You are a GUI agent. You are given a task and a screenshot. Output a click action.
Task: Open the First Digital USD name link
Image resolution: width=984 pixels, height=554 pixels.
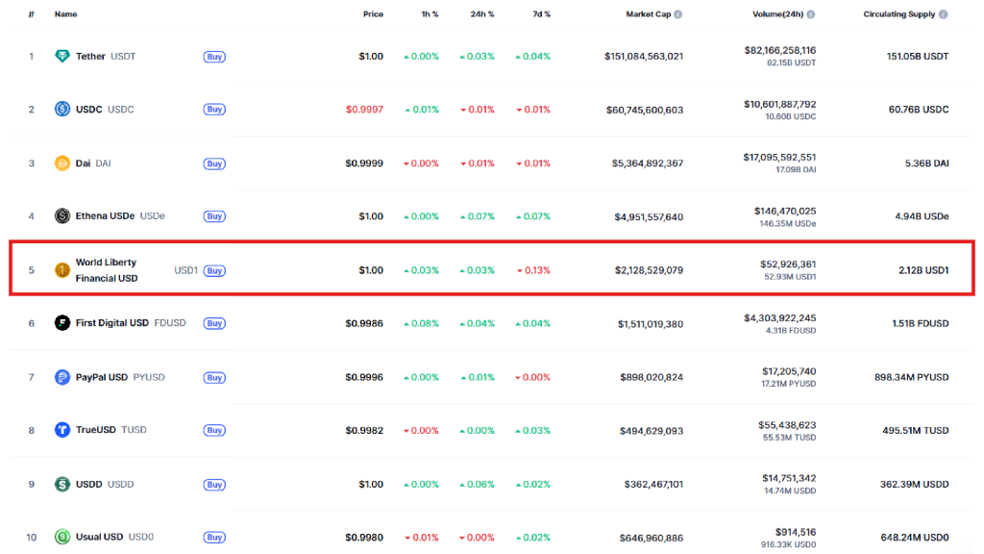[x=111, y=323]
